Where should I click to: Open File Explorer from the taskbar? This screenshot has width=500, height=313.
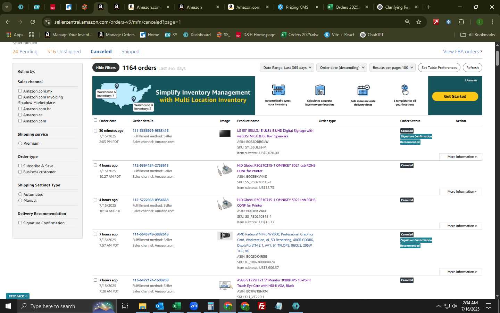[143, 306]
